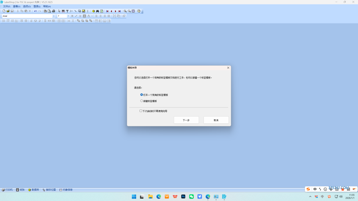Click the 下一步 button
Screen dimensions: 358x201
[186, 120]
